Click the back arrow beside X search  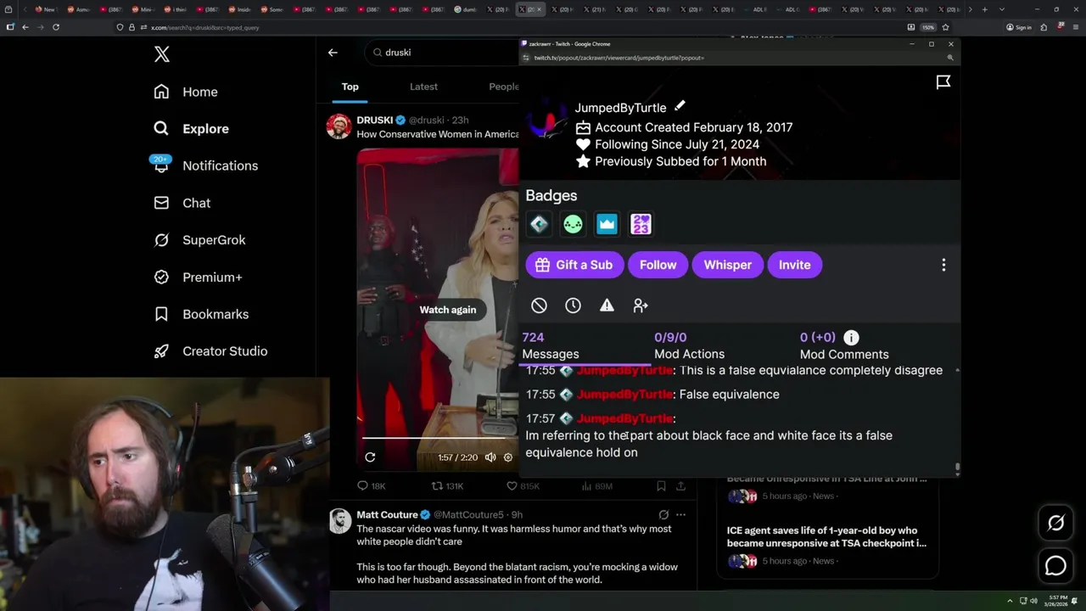coord(333,53)
